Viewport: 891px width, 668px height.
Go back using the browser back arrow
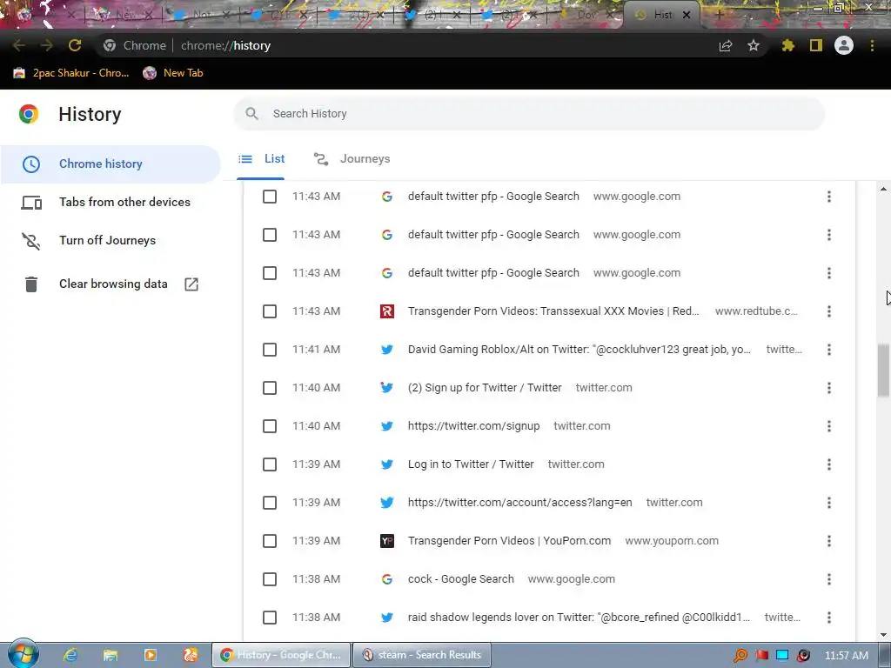point(19,45)
